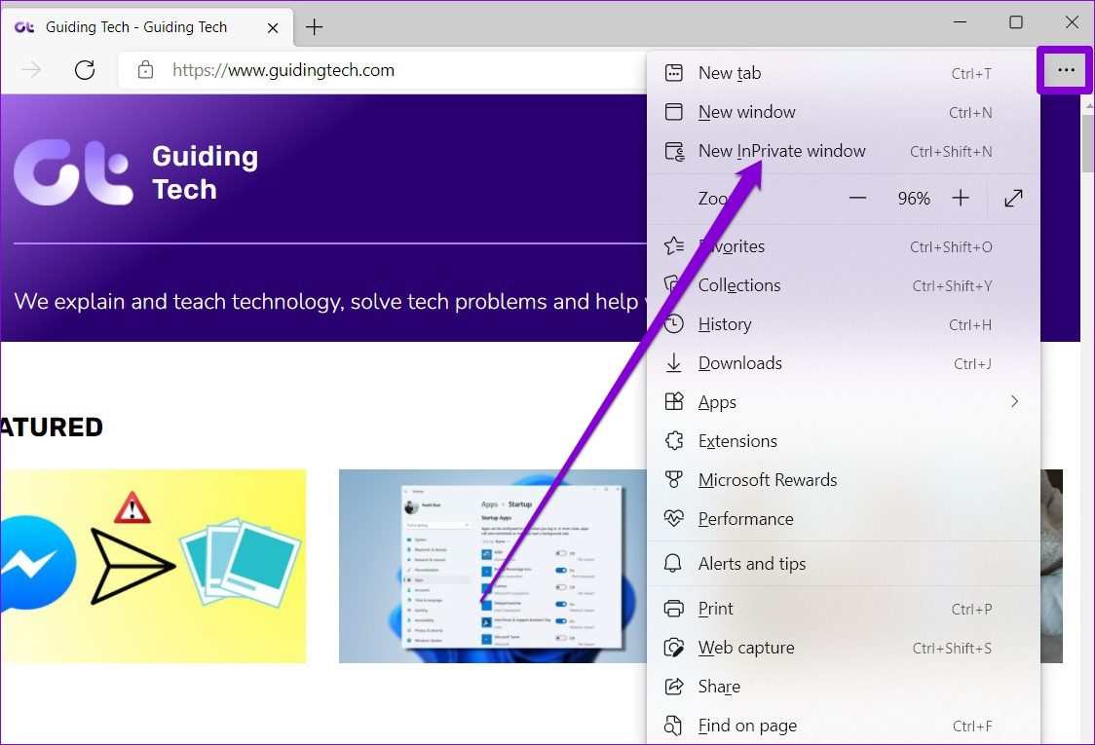
Task: Open the Startup Apps article thumbnail
Action: [492, 566]
